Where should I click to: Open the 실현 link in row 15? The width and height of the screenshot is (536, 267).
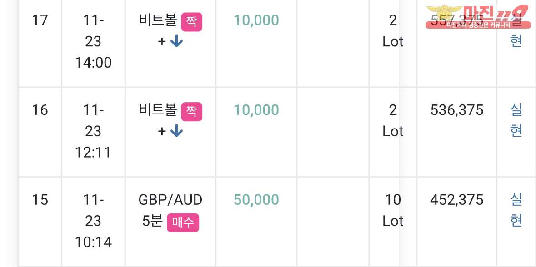pos(516,210)
